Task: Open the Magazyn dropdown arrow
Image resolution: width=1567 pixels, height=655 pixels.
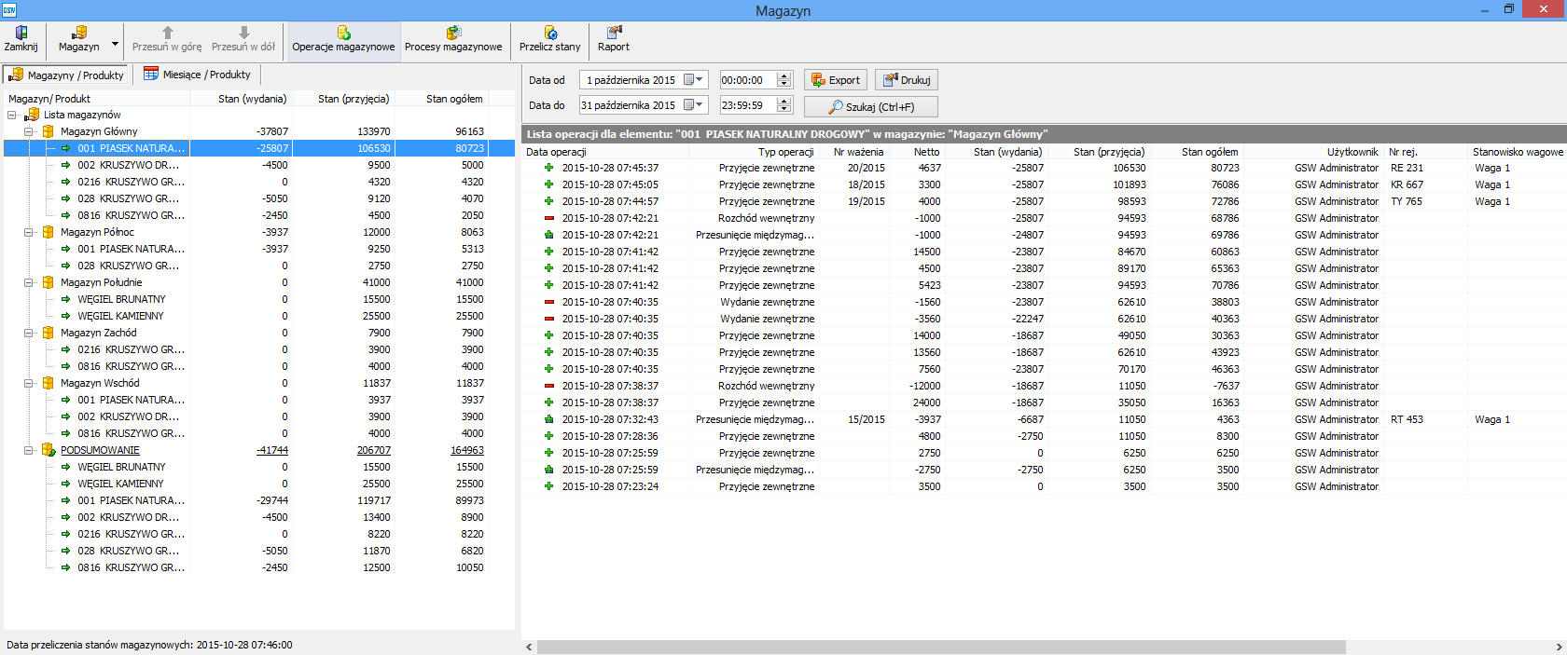Action: click(116, 43)
